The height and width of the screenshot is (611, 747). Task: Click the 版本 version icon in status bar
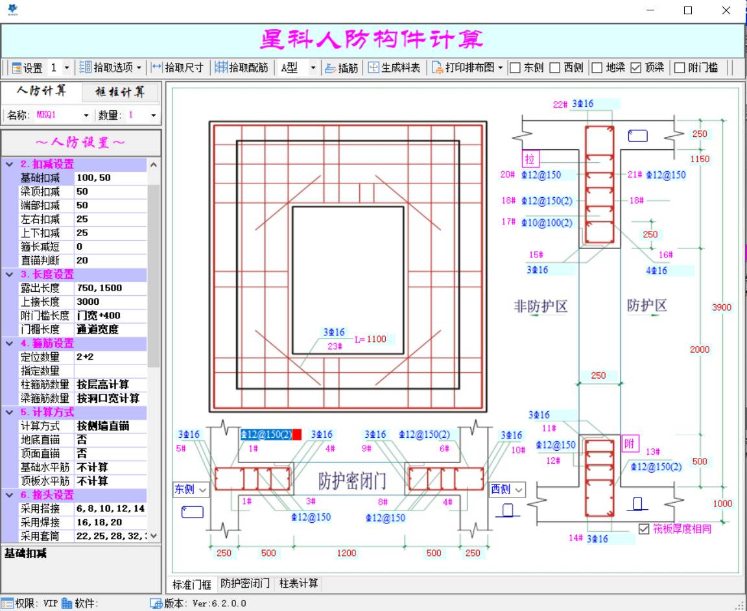click(156, 603)
